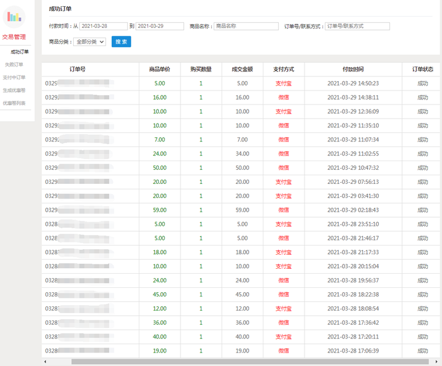Click 微信 in the 14:38:11 row
Screen dimensions: 442x366
tap(284, 97)
